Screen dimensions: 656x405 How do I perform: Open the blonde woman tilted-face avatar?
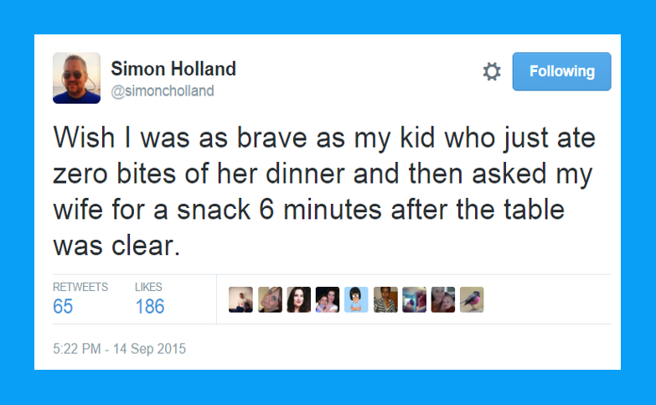click(270, 299)
